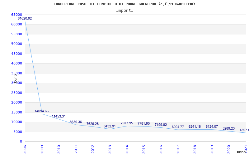Select the data label 6124.07

(x=212, y=126)
